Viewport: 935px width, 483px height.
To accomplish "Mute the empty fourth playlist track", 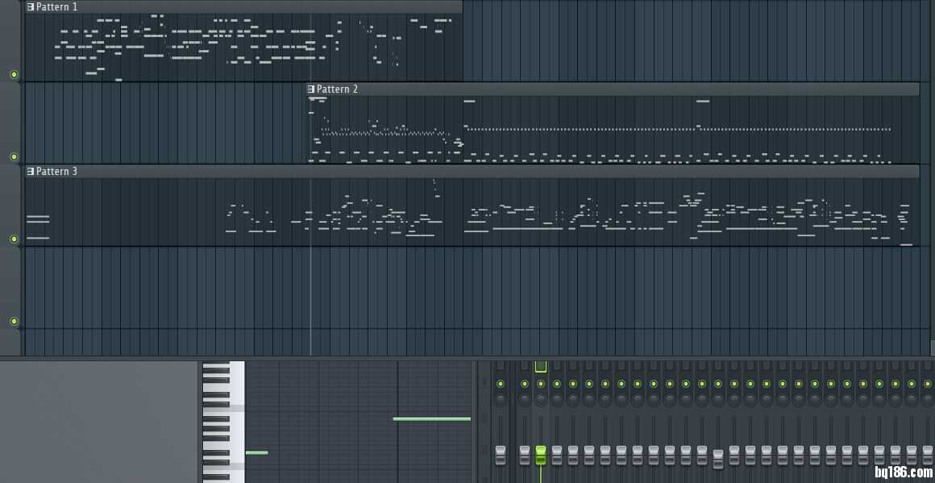I will click(14, 322).
